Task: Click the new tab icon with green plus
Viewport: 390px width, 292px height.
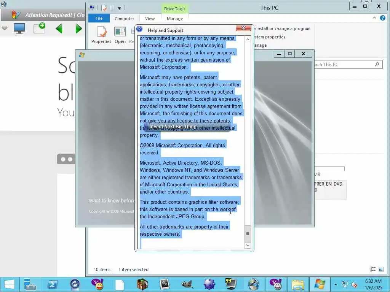Action: point(40,28)
